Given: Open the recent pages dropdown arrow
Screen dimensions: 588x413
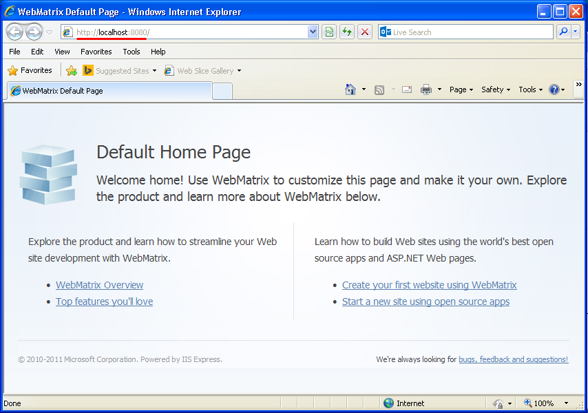Looking at the screenshot, I should click(x=49, y=32).
